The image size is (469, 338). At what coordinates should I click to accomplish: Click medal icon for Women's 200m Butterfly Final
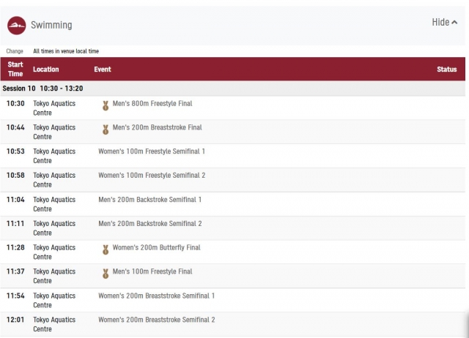pos(106,249)
